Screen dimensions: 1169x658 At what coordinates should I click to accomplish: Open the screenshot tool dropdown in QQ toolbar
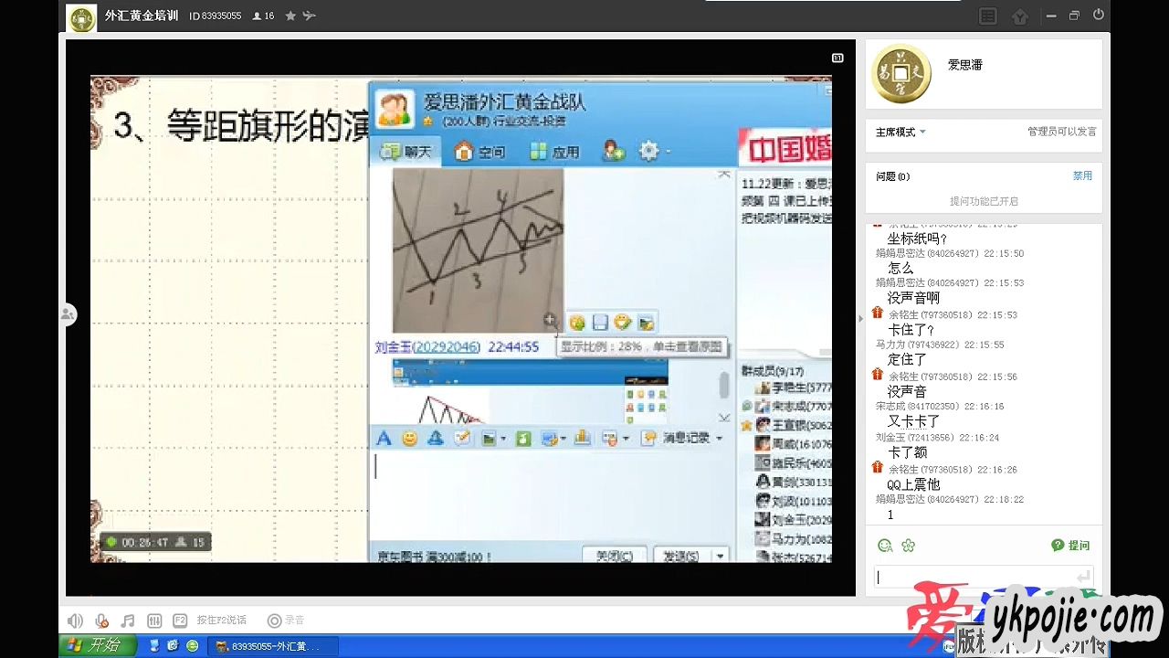pyautogui.click(x=553, y=439)
